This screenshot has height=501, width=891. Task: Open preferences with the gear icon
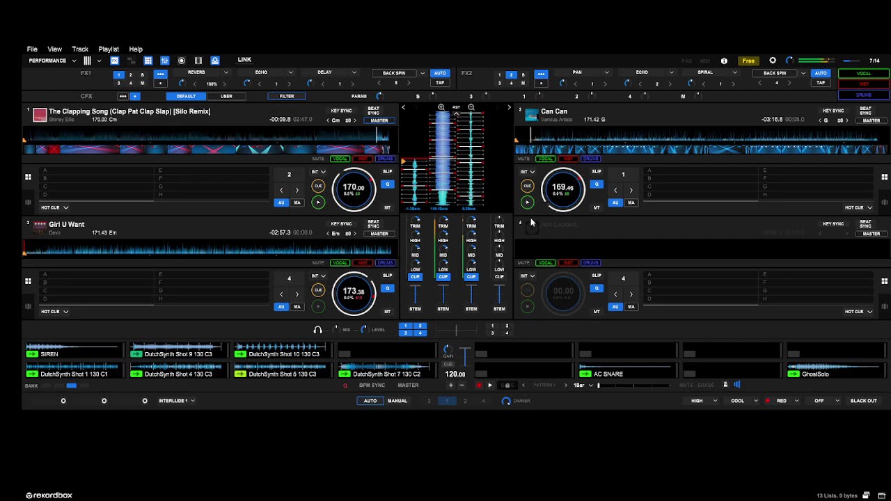(x=773, y=61)
